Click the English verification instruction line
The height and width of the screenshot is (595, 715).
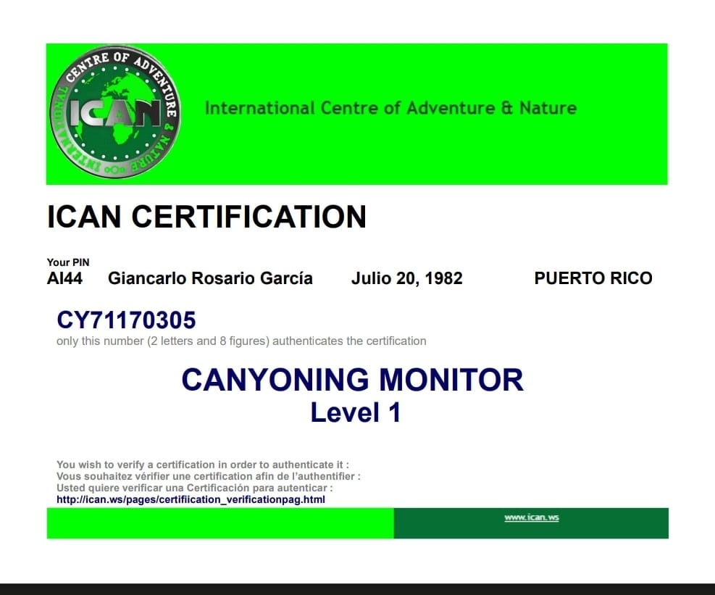tap(203, 465)
